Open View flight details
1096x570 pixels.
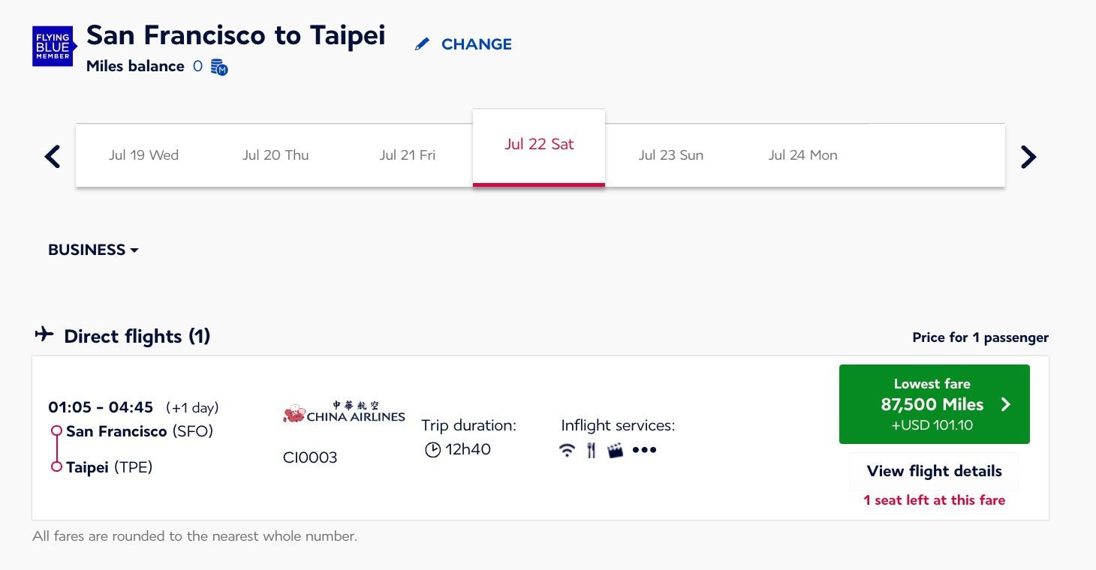click(x=933, y=471)
